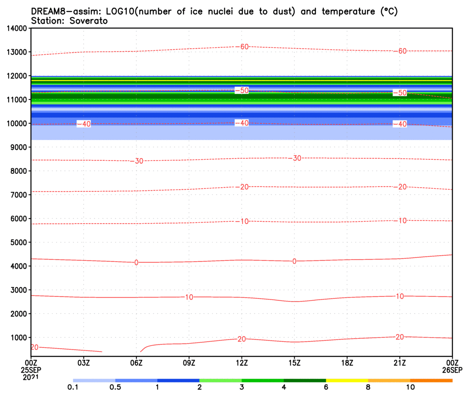469x397 pixels.
Task: Select the dark green 4–6 colorbar segment
Action: tap(305, 381)
